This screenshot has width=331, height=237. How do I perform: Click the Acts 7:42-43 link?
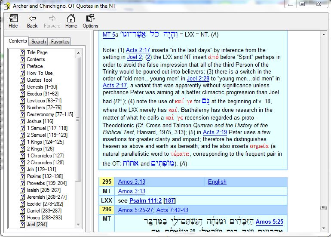(172, 210)
